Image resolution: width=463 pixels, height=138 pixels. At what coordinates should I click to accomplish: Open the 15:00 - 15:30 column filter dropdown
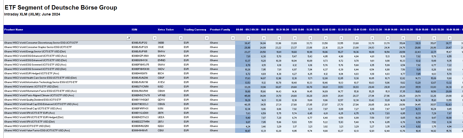pos(434,38)
